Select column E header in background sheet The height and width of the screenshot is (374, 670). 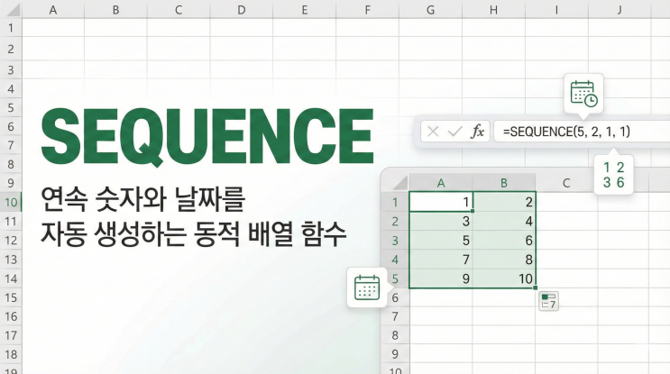click(x=305, y=9)
